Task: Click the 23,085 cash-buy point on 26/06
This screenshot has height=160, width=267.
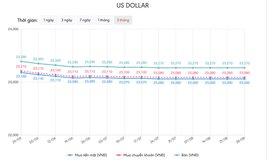Action: pos(90,77)
